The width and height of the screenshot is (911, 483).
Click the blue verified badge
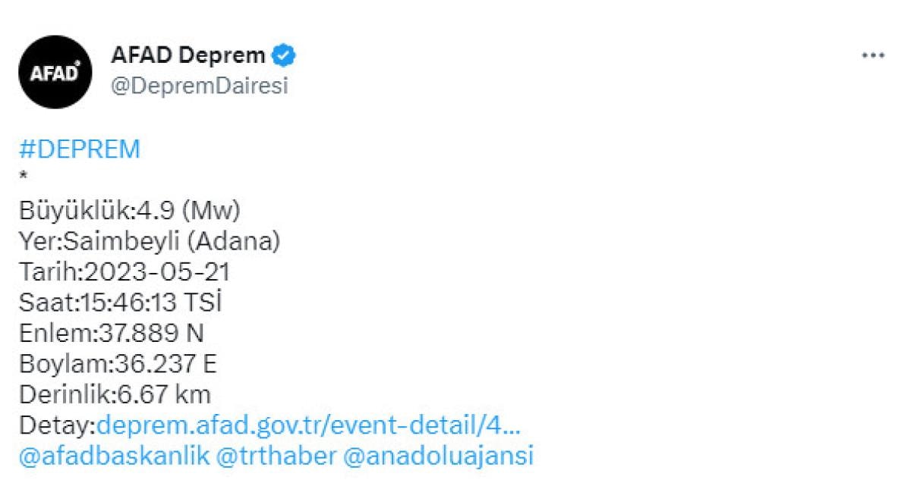click(285, 55)
